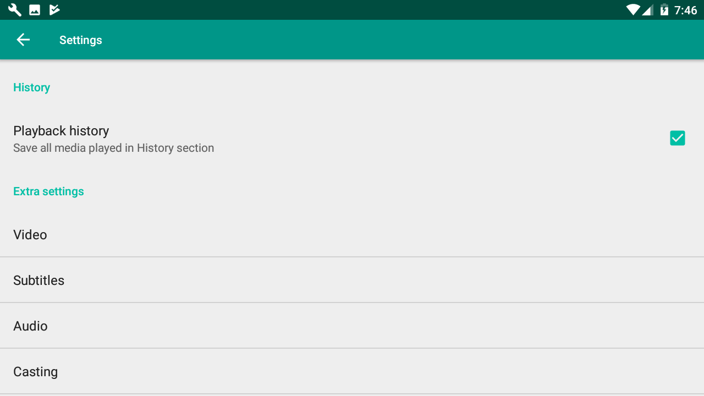Tap the wrench icon in status bar

click(x=15, y=10)
